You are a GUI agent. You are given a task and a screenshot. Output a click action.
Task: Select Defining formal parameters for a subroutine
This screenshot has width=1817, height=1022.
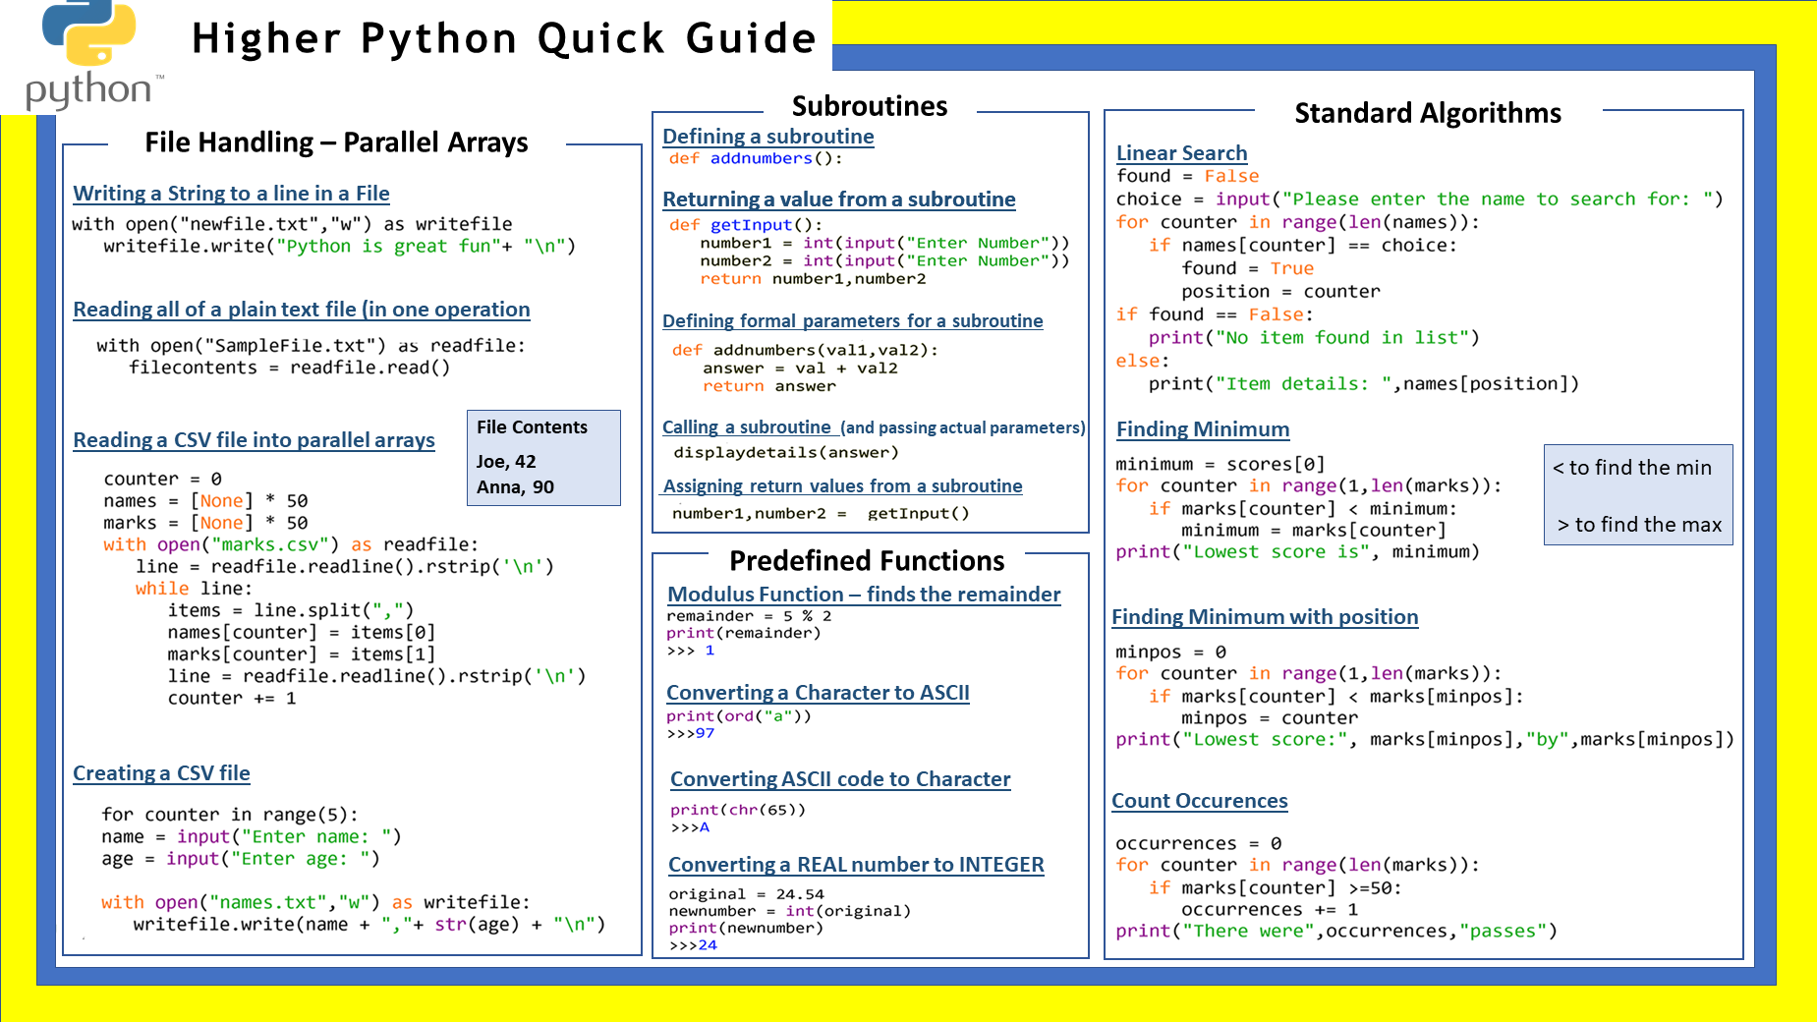(x=852, y=321)
